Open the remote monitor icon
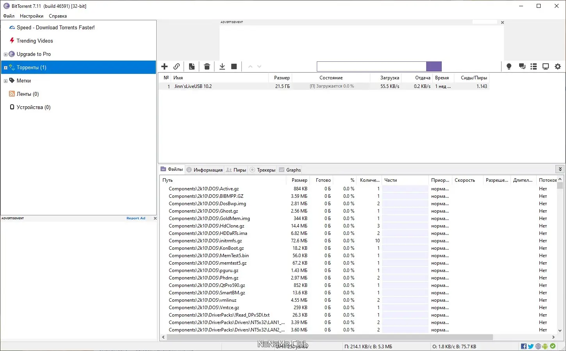This screenshot has width=566, height=351. point(546,66)
